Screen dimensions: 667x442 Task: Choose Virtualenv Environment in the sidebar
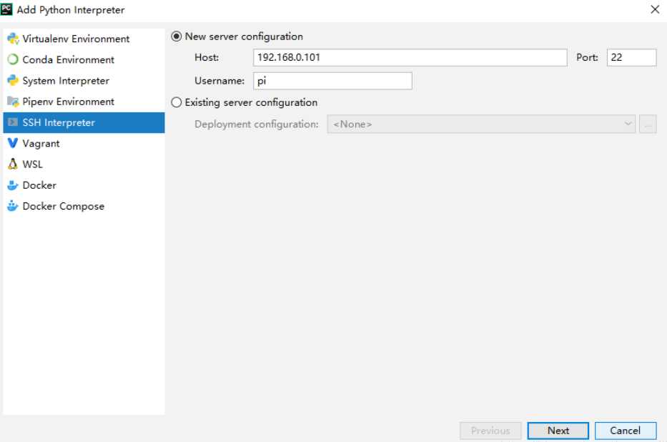pos(84,39)
